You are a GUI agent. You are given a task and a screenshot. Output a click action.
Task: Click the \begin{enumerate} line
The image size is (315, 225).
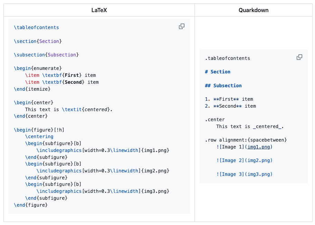[x=38, y=68]
